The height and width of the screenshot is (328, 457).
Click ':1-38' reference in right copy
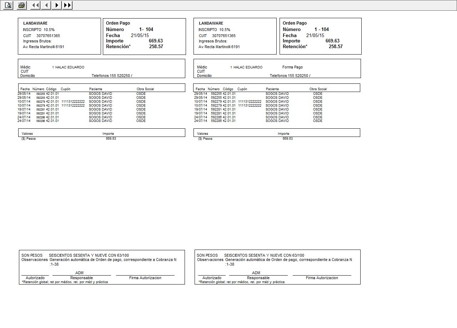tap(230, 264)
